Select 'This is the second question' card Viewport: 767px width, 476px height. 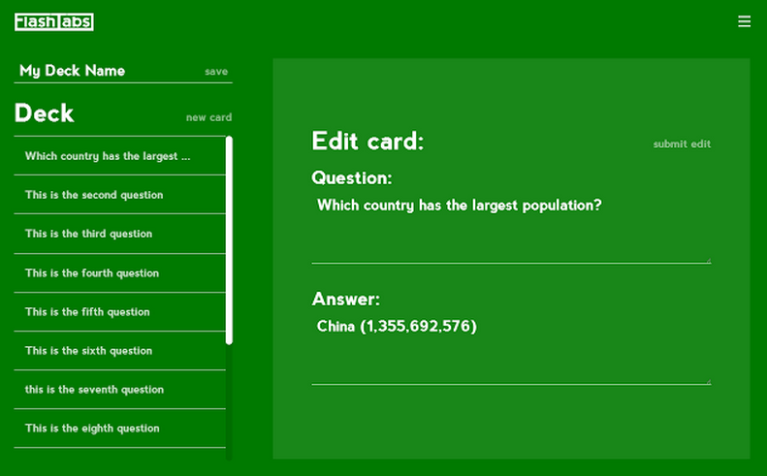(120, 195)
